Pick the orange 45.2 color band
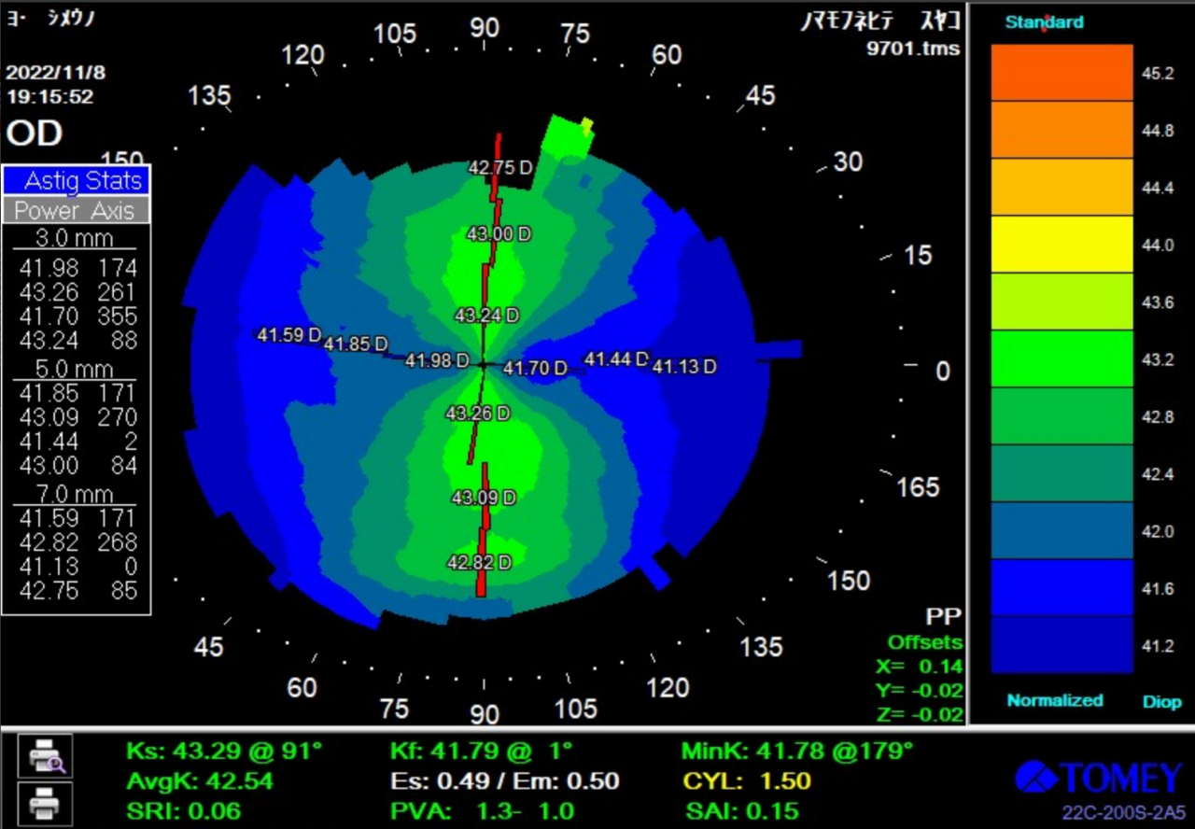The width and height of the screenshot is (1195, 829). point(1061,73)
